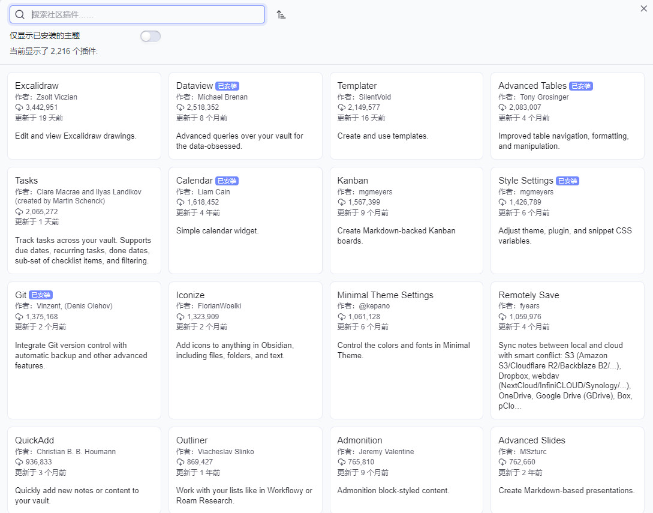
Task: Select the Templater plugin card
Action: (406, 116)
